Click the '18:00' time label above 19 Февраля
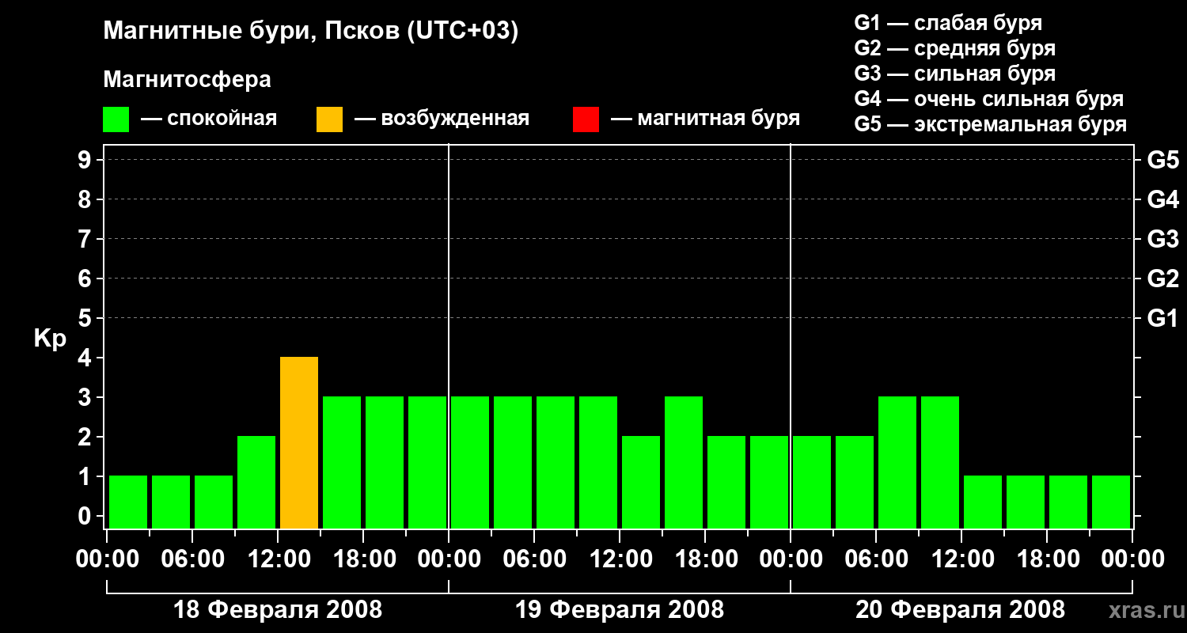Screen dimensions: 1187x633 (x=705, y=559)
